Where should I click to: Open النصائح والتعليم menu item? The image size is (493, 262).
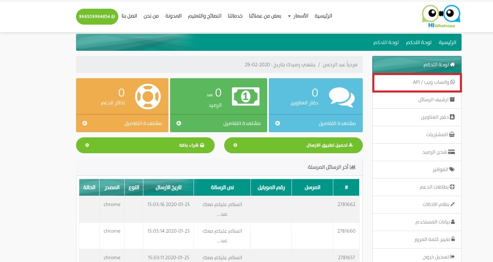pos(205,16)
